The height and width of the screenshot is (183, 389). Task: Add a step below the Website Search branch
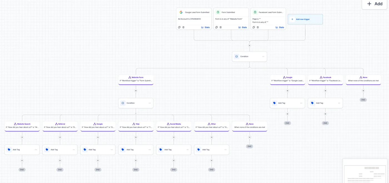click(x=22, y=137)
